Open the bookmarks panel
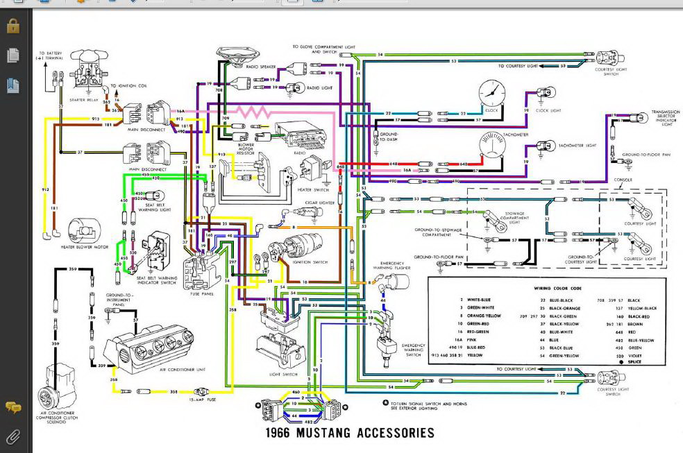 click(13, 85)
